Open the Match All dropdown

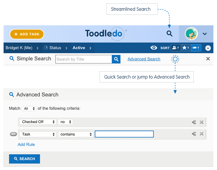(29, 109)
